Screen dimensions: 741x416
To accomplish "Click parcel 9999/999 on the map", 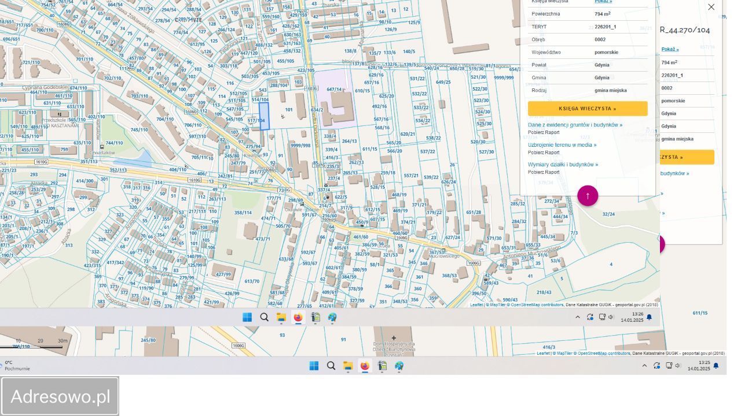I will tap(504, 77).
